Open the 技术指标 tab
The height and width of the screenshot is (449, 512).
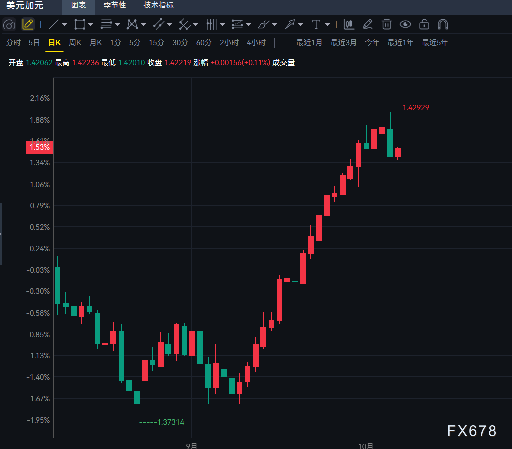pyautogui.click(x=159, y=5)
